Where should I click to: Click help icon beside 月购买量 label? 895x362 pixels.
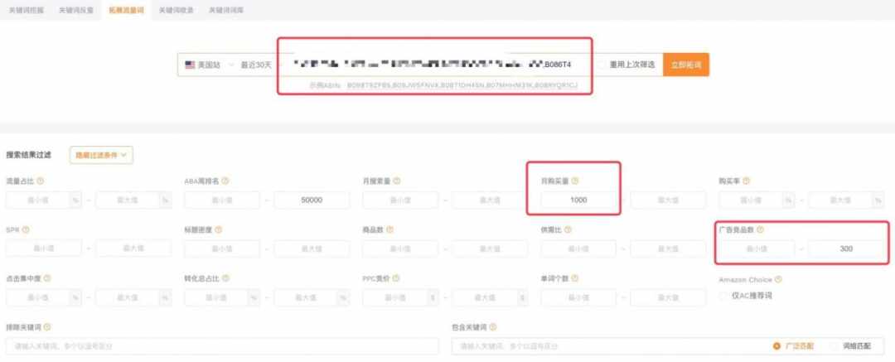[x=575, y=181]
